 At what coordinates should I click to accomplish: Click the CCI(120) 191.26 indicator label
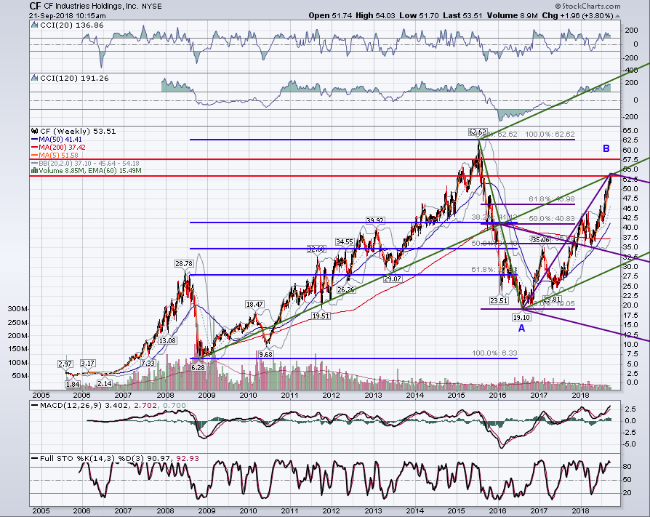point(74,79)
